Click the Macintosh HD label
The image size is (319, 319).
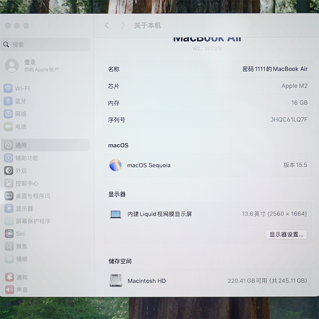coord(147,281)
